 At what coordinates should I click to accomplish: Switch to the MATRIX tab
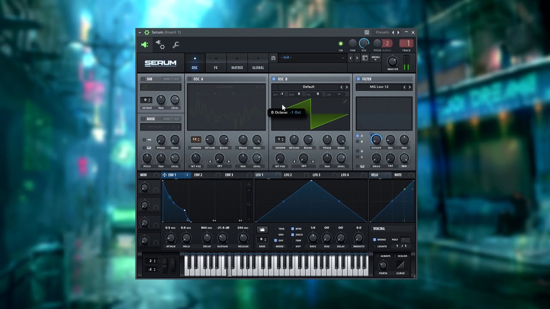[237, 63]
